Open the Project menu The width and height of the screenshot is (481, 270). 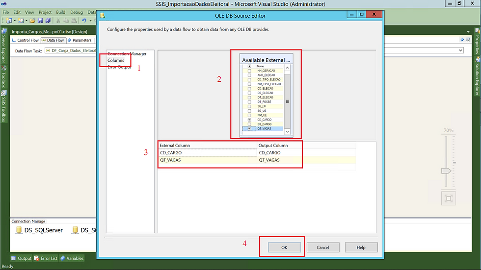(45, 12)
